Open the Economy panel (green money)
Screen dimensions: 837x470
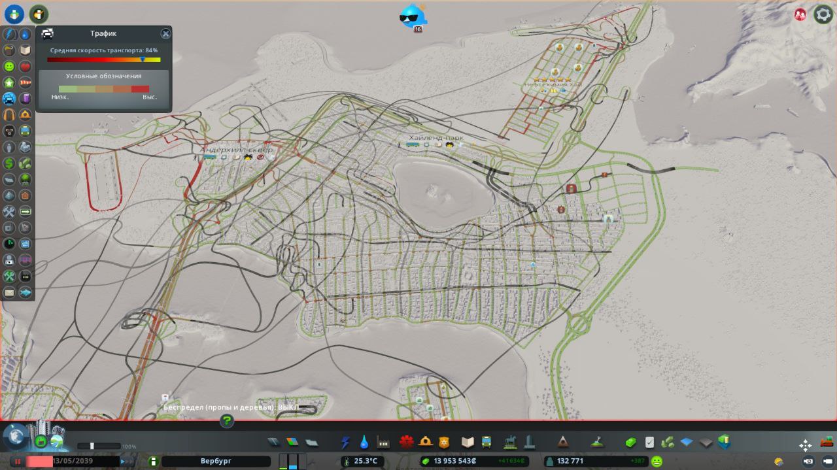point(630,443)
